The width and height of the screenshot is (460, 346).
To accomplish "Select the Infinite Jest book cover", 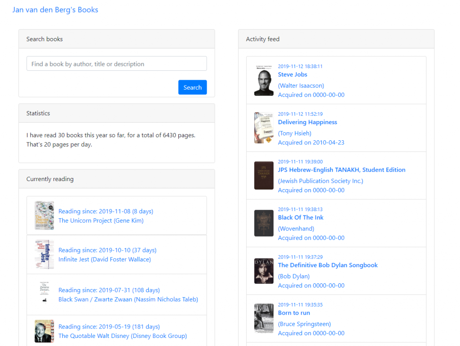I will 44,255.
